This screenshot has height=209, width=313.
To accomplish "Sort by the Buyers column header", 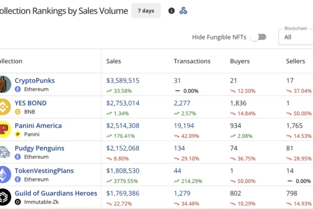I will click(x=240, y=61).
